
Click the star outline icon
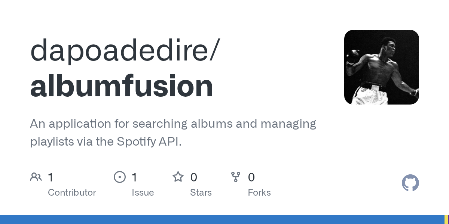point(178,177)
